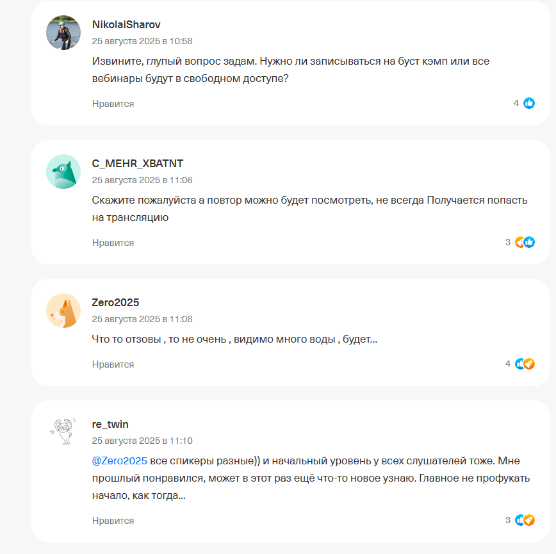Screen dimensions: 556x554
Task: Click the rocket reaction under re_twin's comment
Action: (x=529, y=519)
